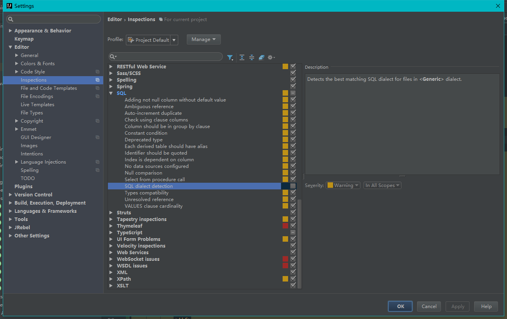Disable the Unresolved reference inspection checkbox
This screenshot has height=319, width=507.
pos(293,200)
